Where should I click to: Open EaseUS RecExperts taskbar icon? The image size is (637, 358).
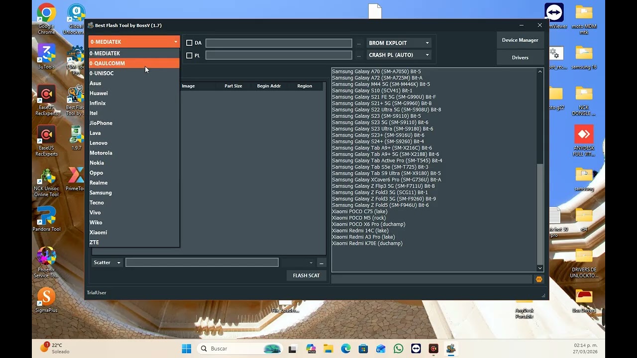[433, 349]
